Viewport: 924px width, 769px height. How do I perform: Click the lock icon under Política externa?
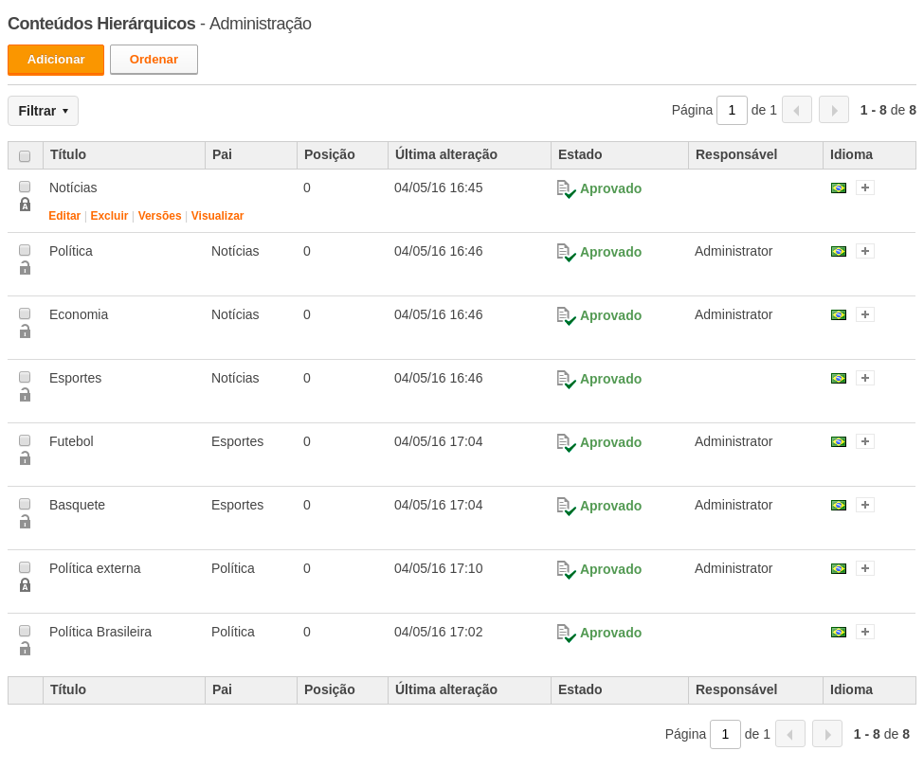pyautogui.click(x=25, y=585)
